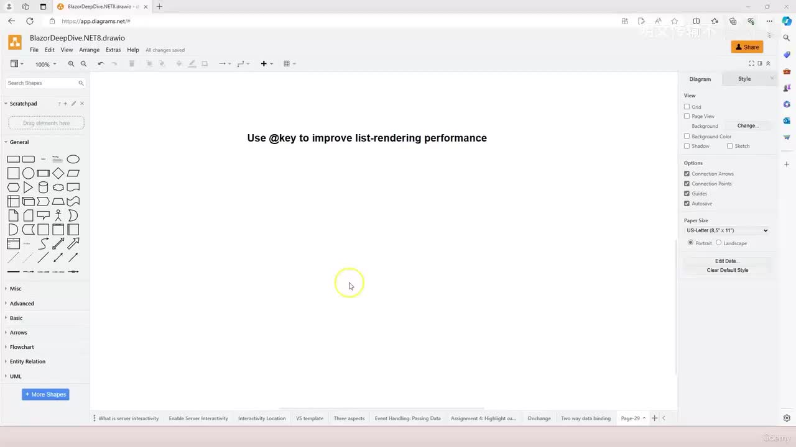Click the magnifier in Search Shapes
Image resolution: width=796 pixels, height=447 pixels.
coord(81,83)
